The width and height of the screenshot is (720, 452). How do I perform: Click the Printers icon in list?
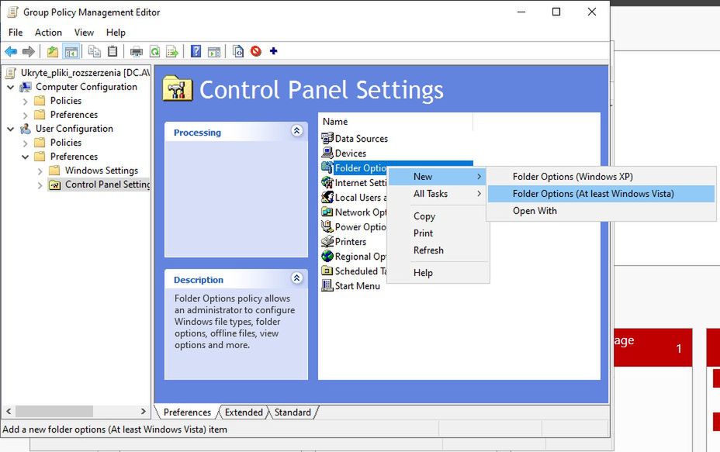point(327,241)
